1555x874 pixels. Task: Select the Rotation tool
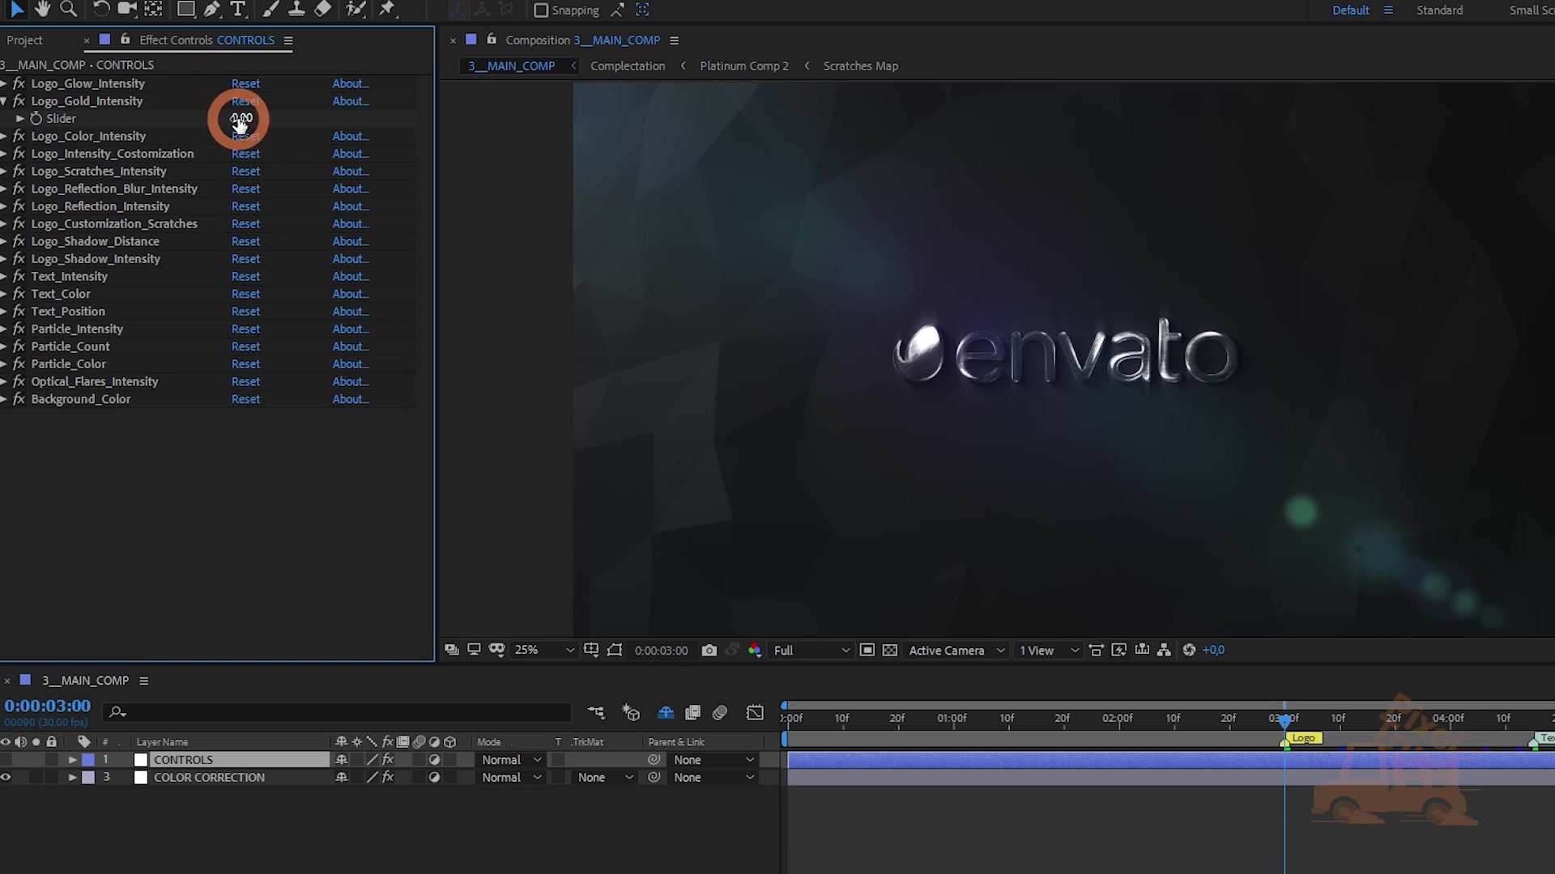click(x=100, y=10)
